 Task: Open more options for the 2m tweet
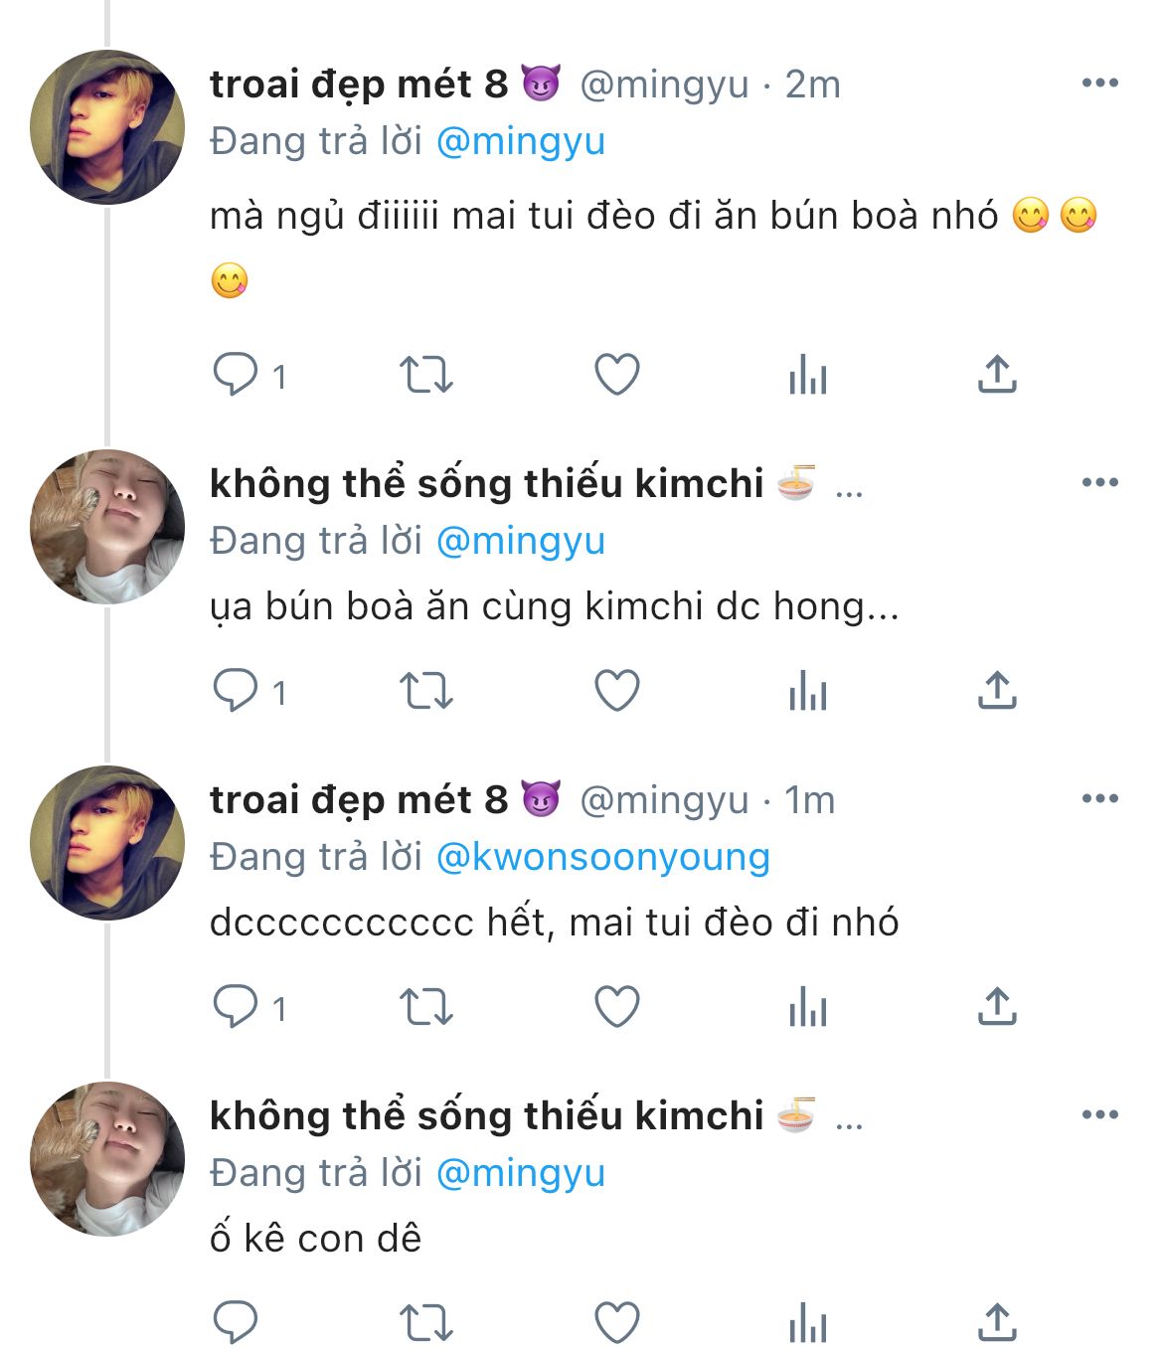1099,84
